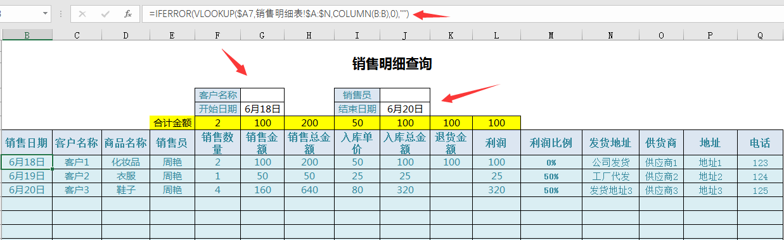Click the yellow 合计金额 cell
Viewport: 784px width, 240px height.
coord(172,123)
